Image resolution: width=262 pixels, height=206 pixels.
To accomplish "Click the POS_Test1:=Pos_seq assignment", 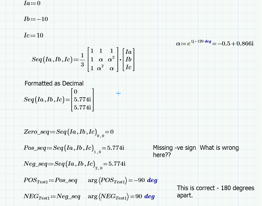I will pos(50,180).
